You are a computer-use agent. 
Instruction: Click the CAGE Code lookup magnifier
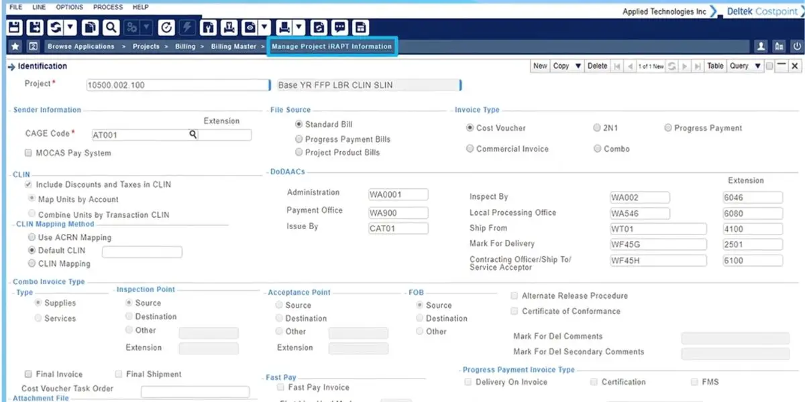click(x=193, y=135)
